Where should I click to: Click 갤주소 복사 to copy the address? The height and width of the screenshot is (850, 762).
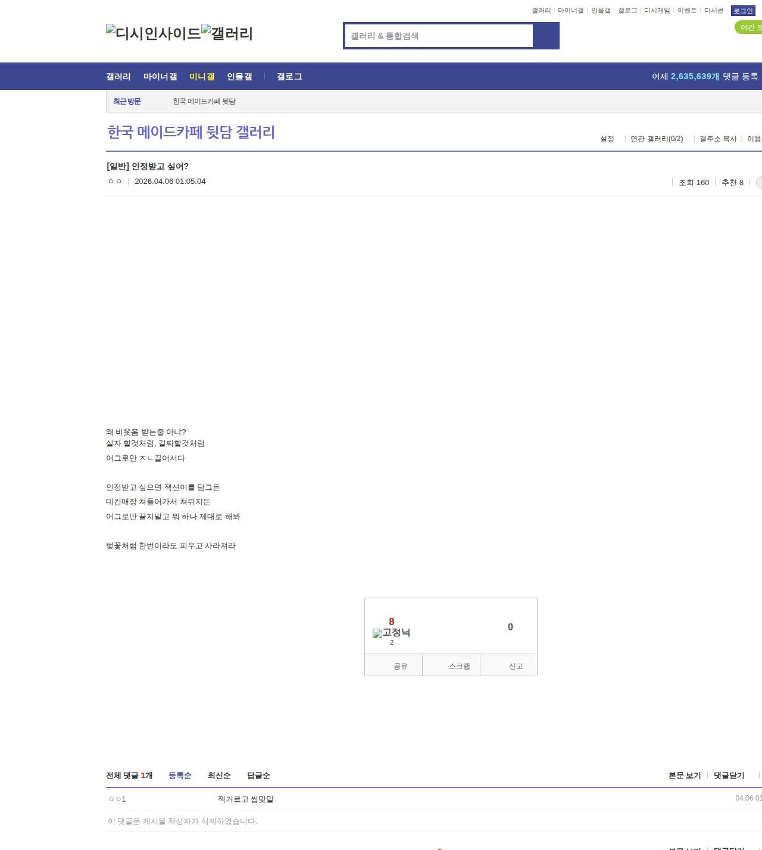718,139
